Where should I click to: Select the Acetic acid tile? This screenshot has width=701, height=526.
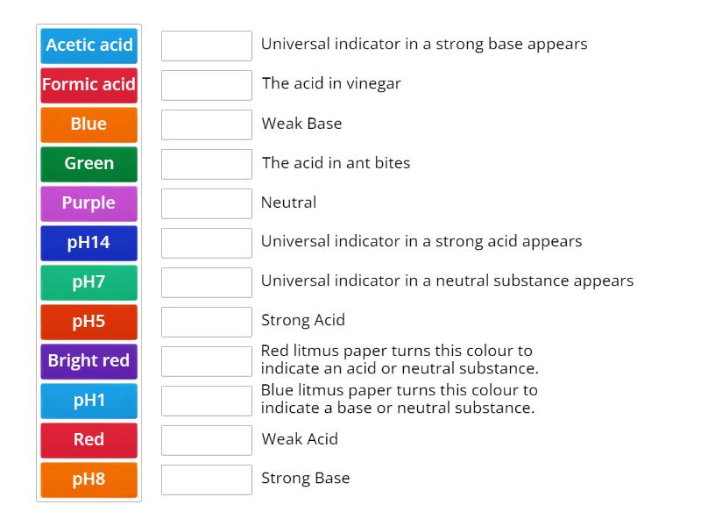click(x=88, y=45)
